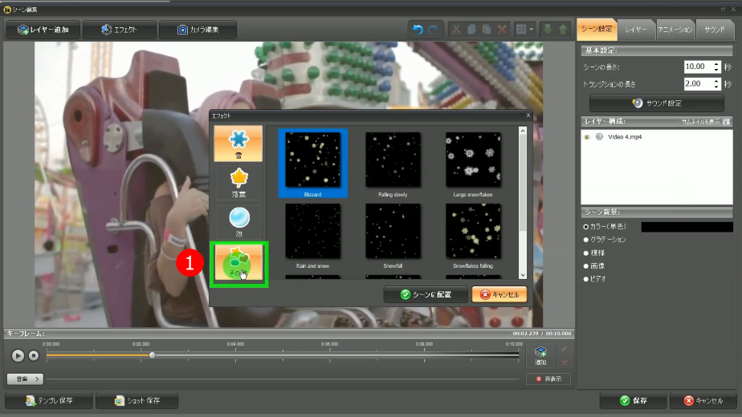Image resolution: width=742 pixels, height=417 pixels.
Task: Open the layout grid dropdown arrow in toolbar
Action: point(532,30)
